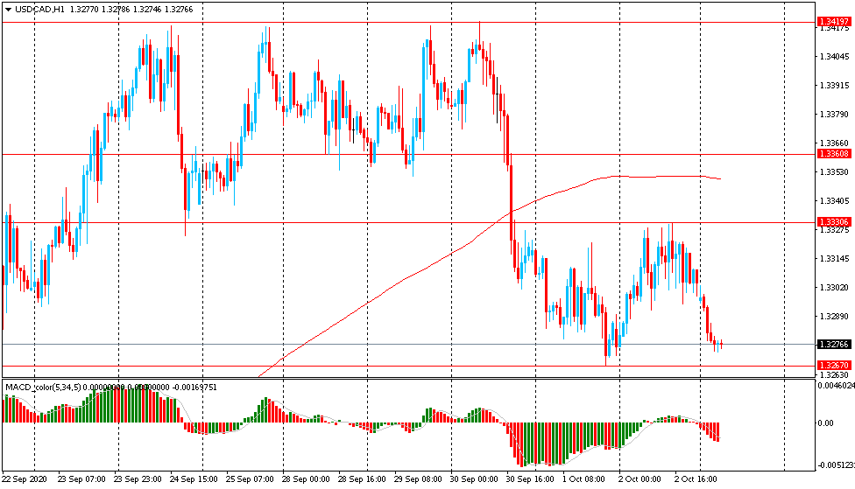Click the 23 Sep 23:00 time label
The height and width of the screenshot is (489, 855).
(x=138, y=479)
